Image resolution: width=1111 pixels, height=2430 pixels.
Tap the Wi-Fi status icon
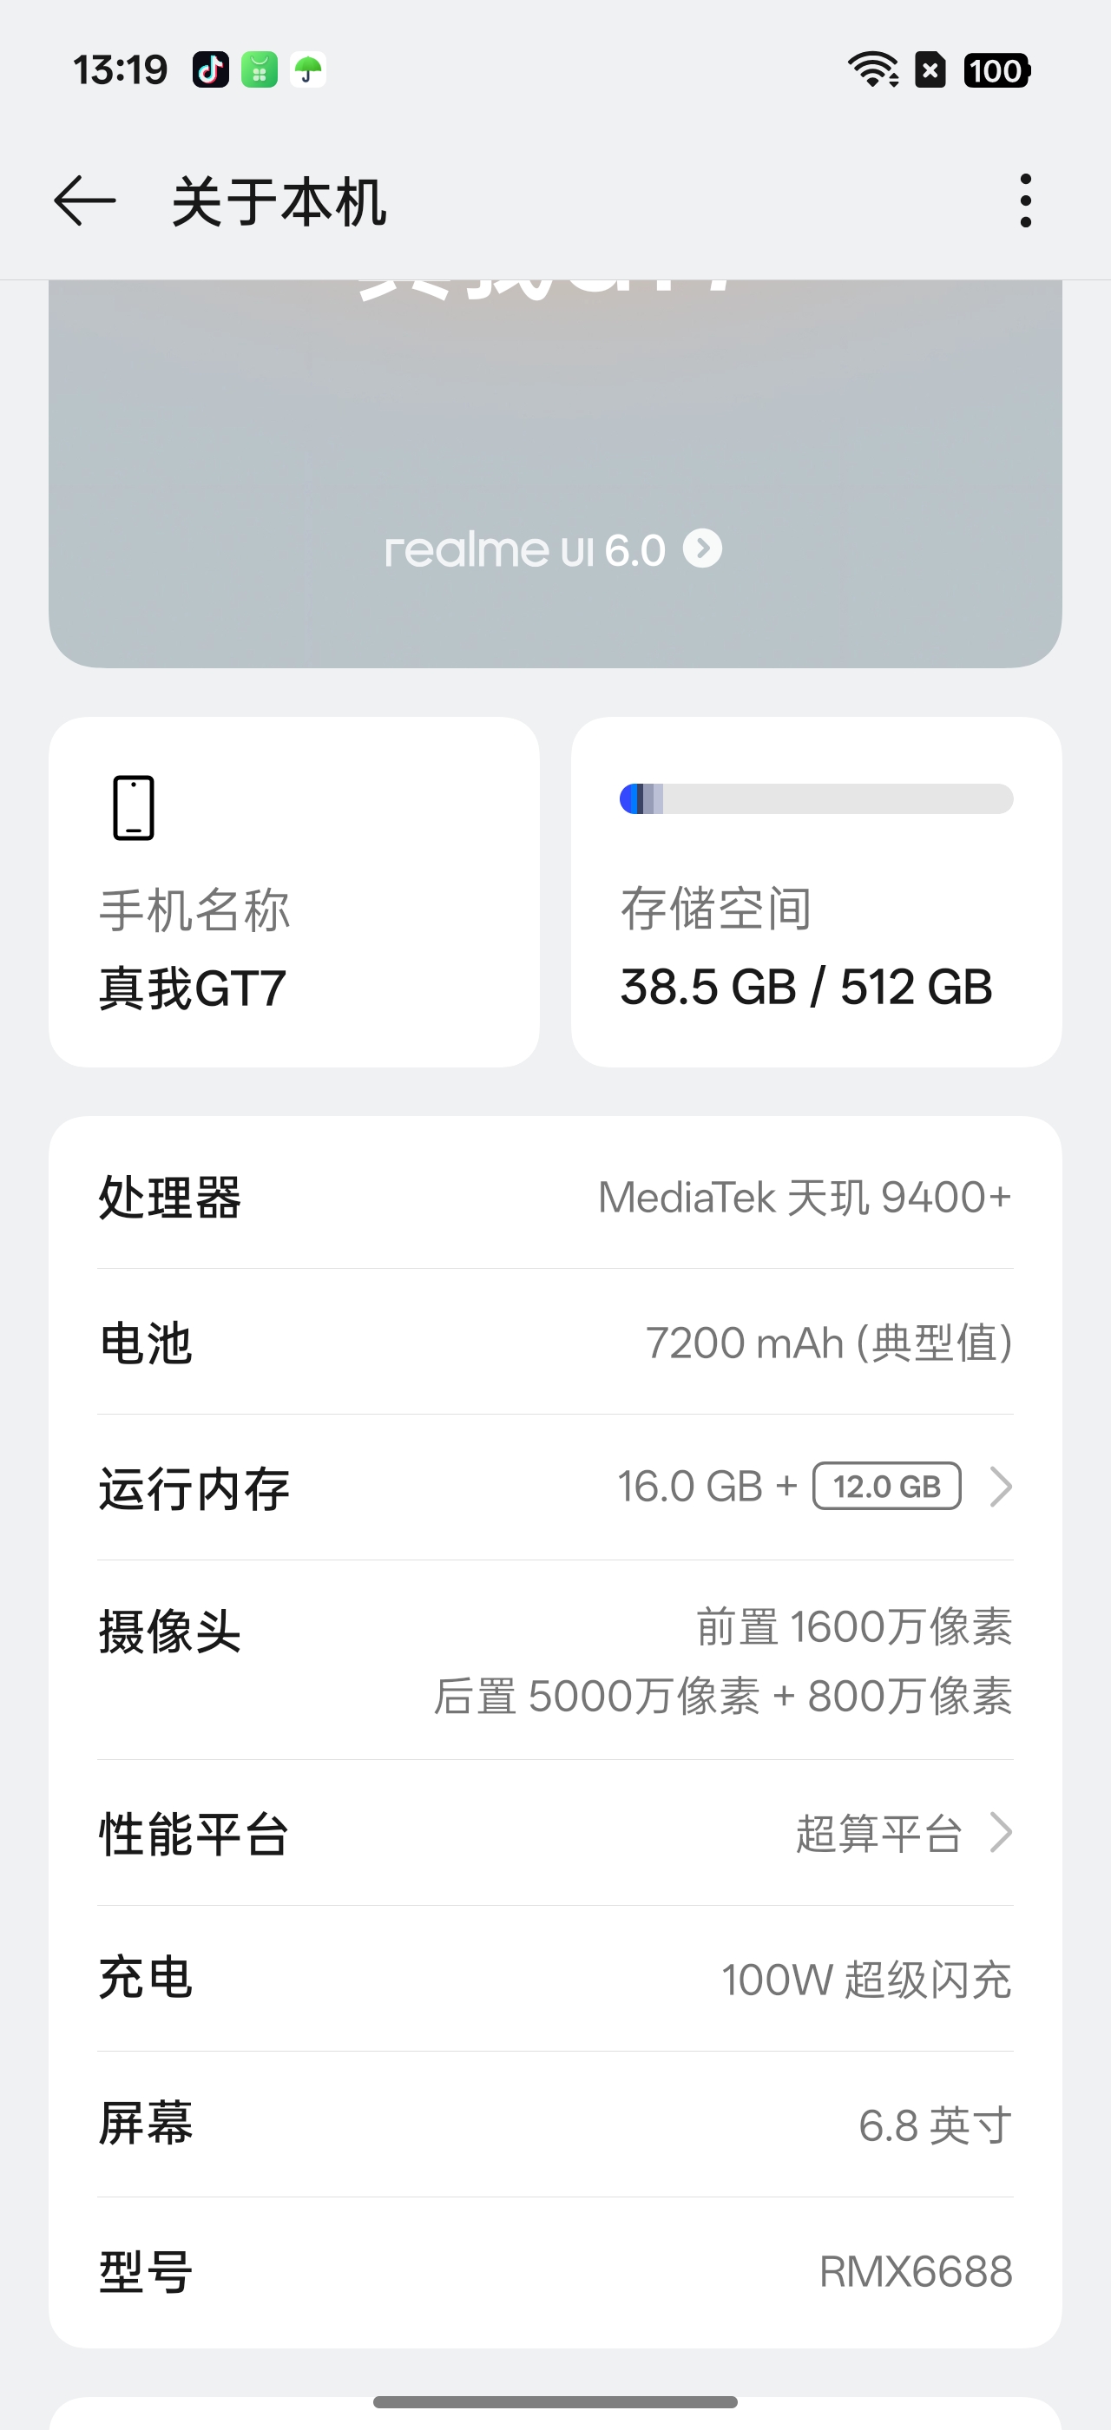[872, 69]
